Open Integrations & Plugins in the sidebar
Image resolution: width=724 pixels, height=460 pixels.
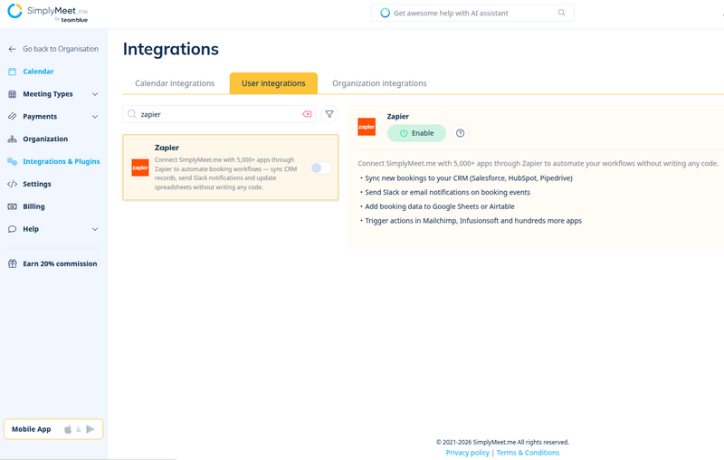click(x=62, y=161)
